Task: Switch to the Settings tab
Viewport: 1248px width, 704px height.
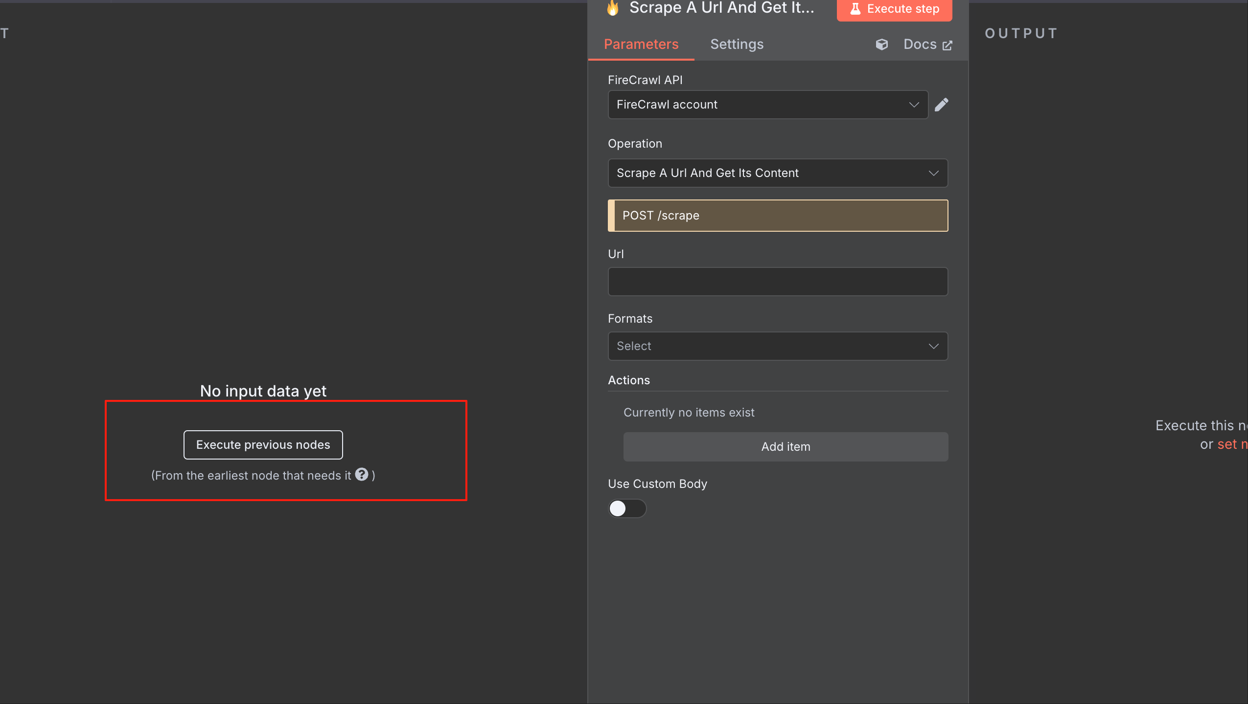Action: [x=737, y=44]
